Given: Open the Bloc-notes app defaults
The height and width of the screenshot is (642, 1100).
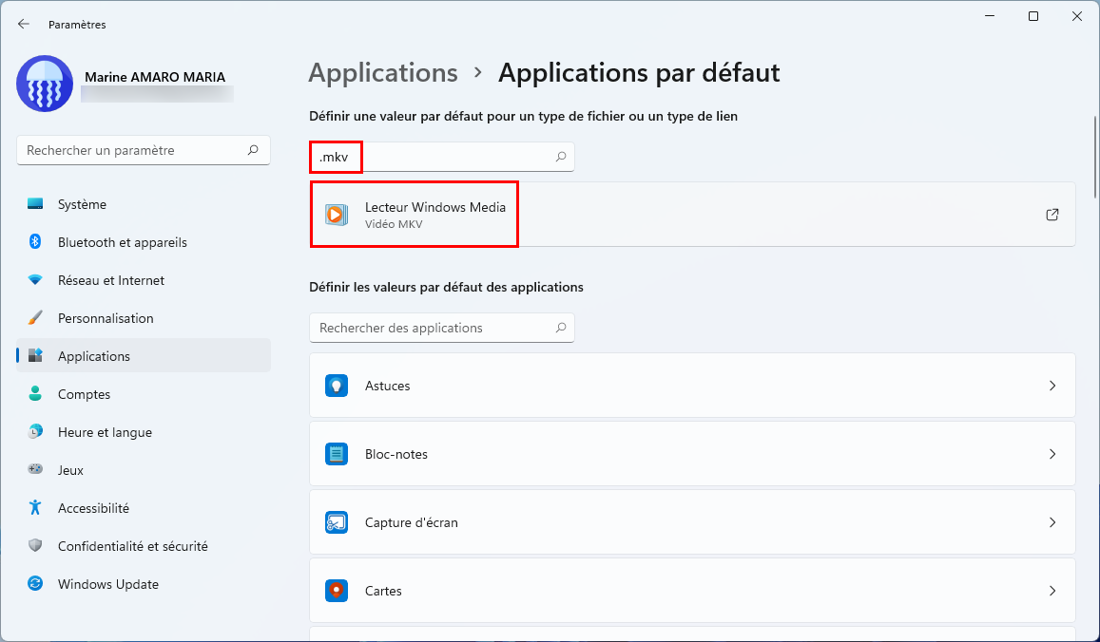Looking at the screenshot, I should point(692,454).
